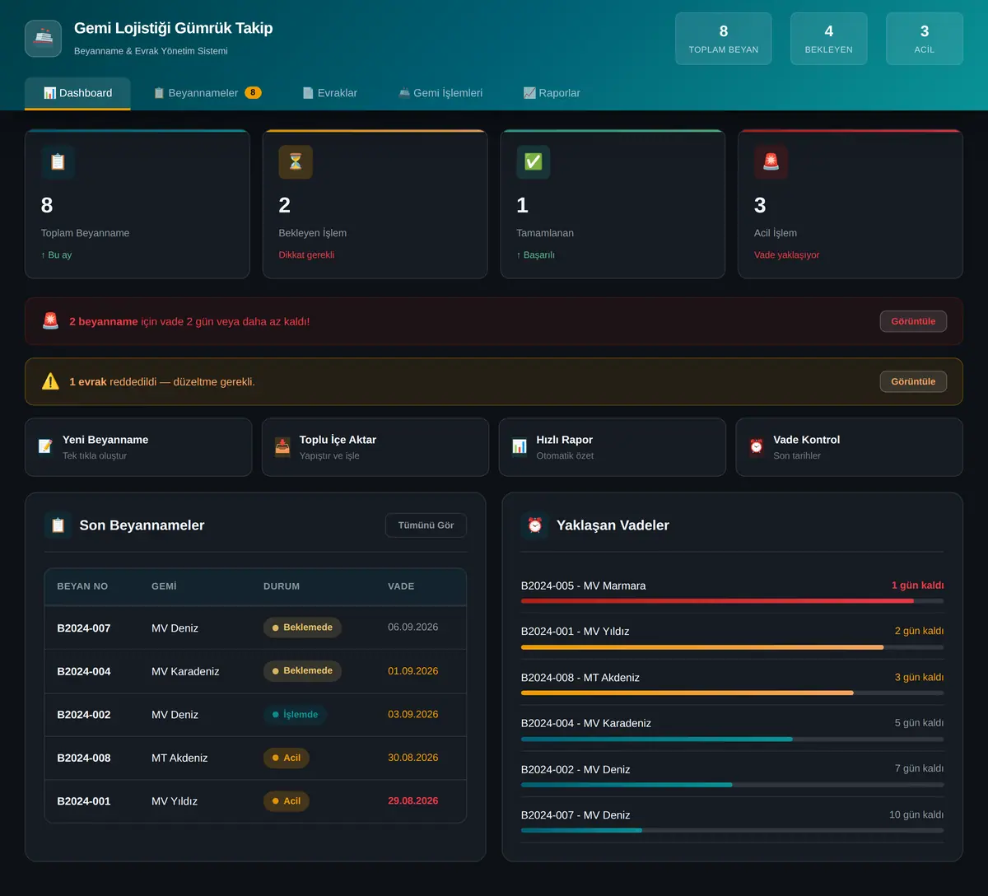Screen dimensions: 988x896
Task: Click the inbox icon beside Toplu İçe Aktar
Action: (x=282, y=446)
